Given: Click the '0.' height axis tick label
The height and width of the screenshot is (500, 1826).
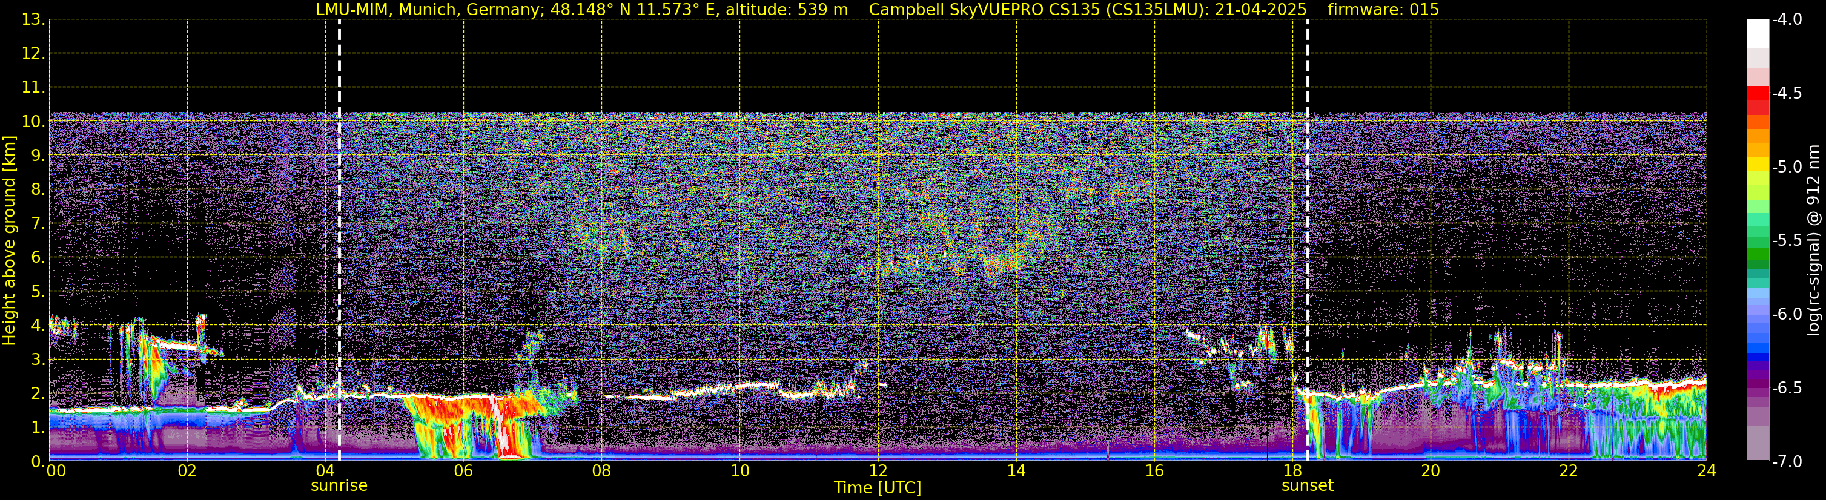Looking at the screenshot, I should [38, 462].
